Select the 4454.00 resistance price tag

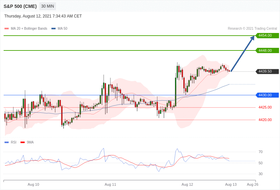267,35
